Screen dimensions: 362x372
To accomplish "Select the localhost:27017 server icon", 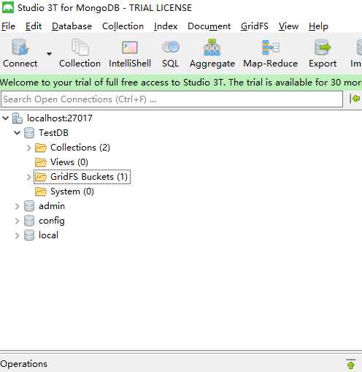I will (18, 118).
